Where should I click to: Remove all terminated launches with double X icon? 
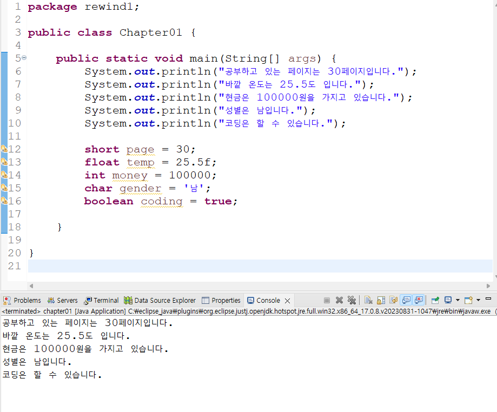352,300
